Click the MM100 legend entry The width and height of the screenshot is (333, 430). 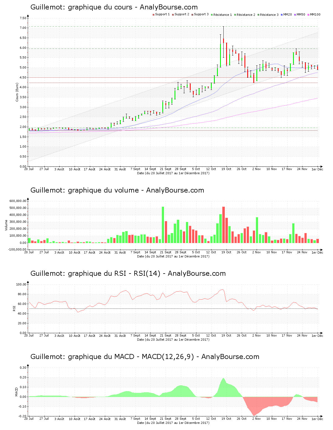click(314, 14)
